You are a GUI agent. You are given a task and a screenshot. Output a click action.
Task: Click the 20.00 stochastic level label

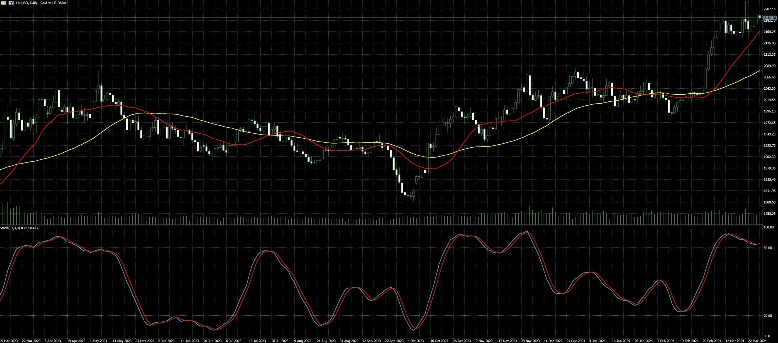click(767, 316)
